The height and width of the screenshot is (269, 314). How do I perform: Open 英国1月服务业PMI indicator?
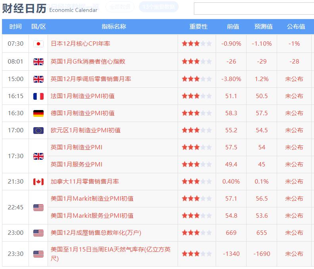pyautogui.click(x=77, y=164)
